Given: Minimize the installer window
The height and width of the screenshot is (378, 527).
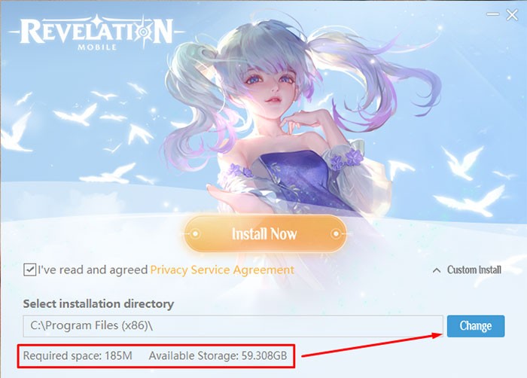Looking at the screenshot, I should click(x=492, y=14).
